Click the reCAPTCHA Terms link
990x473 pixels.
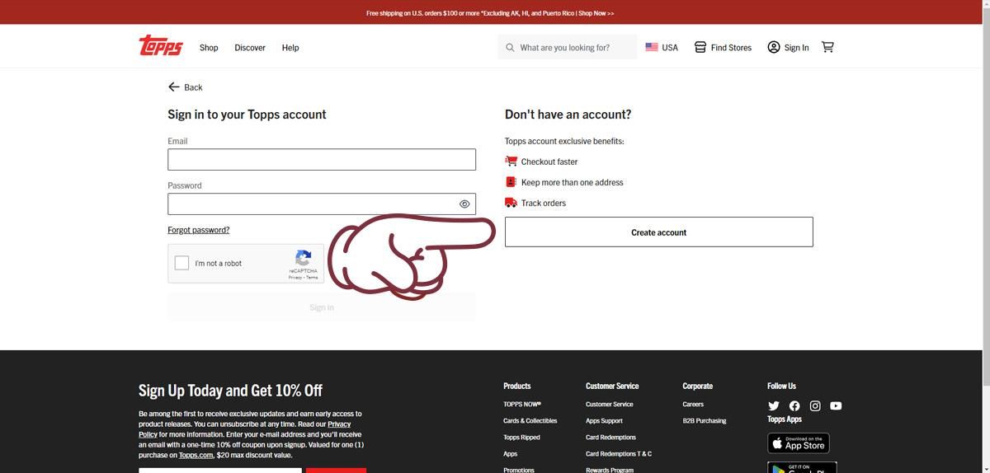click(312, 278)
